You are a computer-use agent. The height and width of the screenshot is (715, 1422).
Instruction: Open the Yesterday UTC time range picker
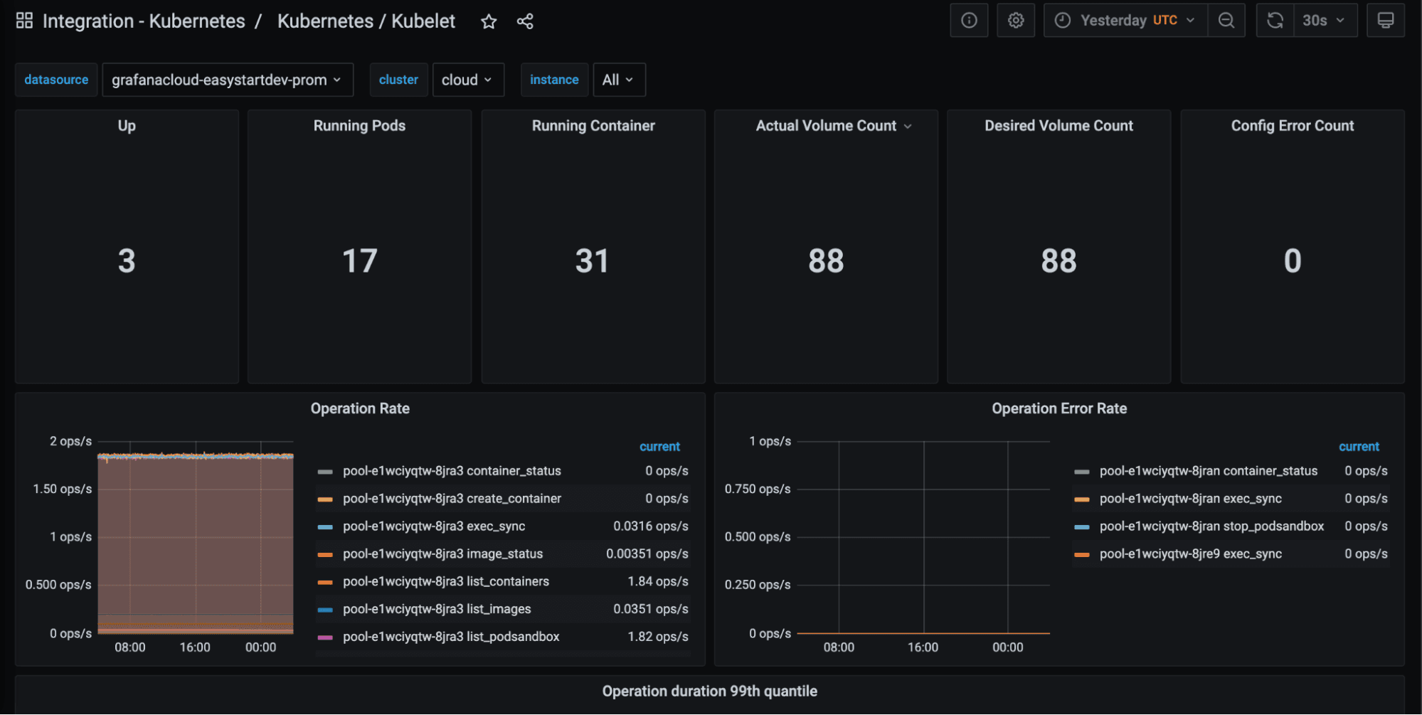pos(1124,20)
